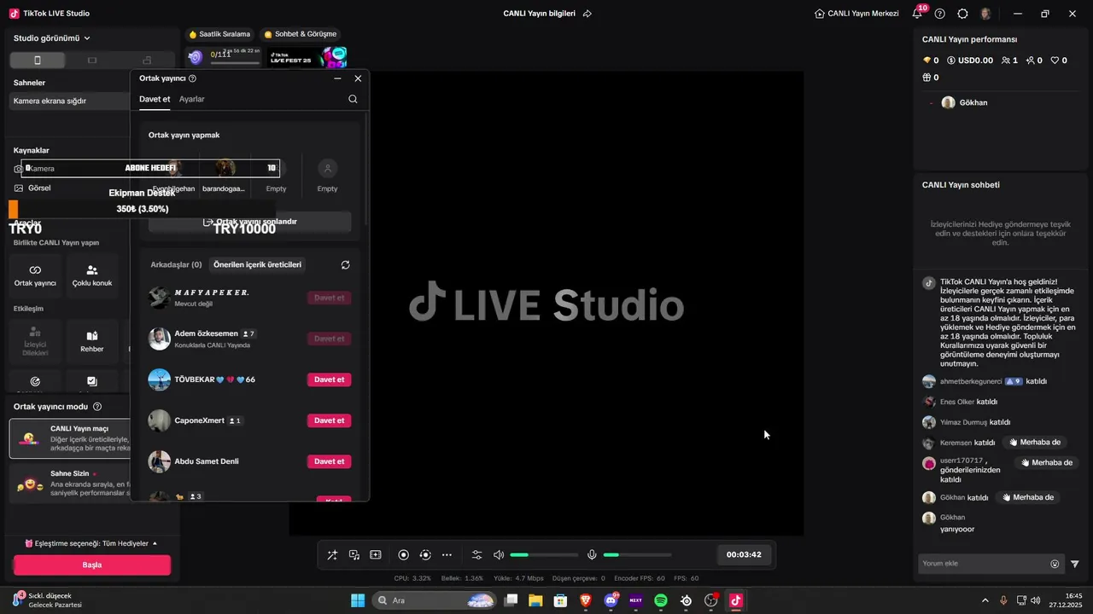The height and width of the screenshot is (614, 1093).
Task: Open the LIVE FEST 25 banner
Action: pyautogui.click(x=308, y=57)
